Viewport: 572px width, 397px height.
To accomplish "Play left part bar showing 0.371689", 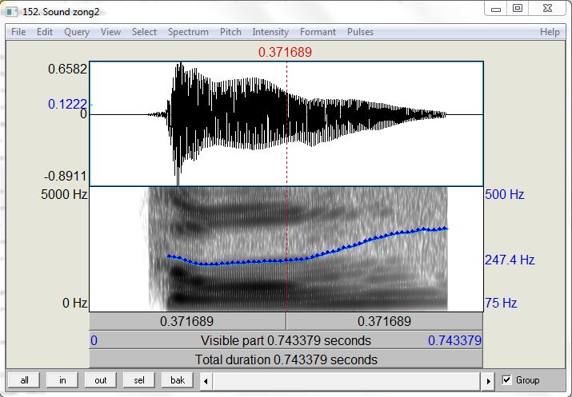I will tap(187, 322).
